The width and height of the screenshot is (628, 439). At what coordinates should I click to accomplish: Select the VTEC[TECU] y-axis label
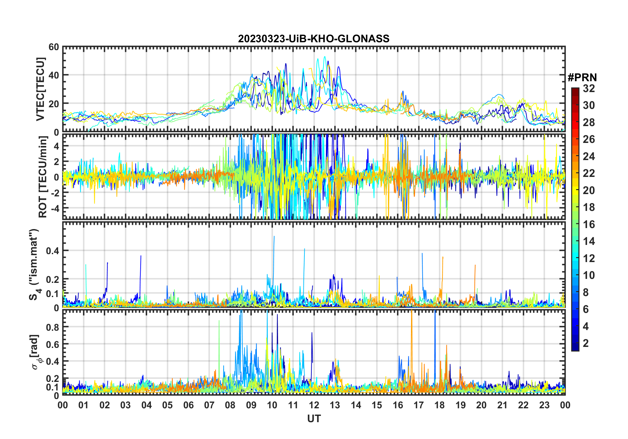coord(40,89)
